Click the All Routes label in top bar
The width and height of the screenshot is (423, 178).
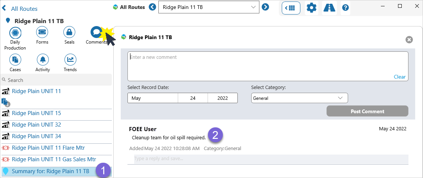pyautogui.click(x=132, y=7)
